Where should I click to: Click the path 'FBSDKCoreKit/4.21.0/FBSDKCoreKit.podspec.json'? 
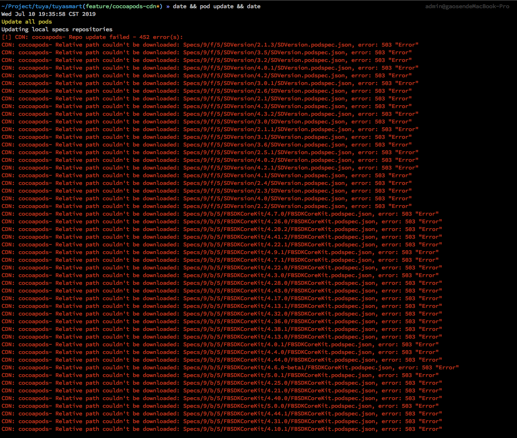point(299,391)
